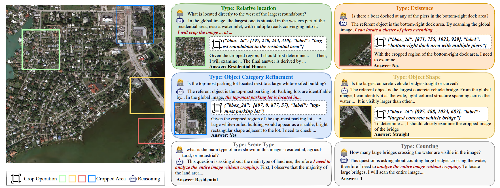Open the red-bordered dock area thumbnail
Screen dimensions: 500x188
click(356, 50)
